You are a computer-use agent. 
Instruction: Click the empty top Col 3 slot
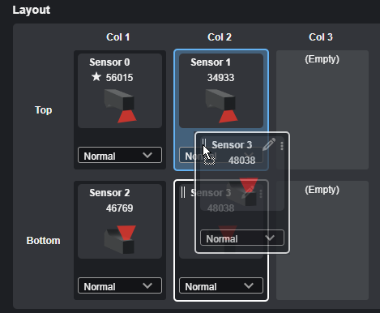[322, 110]
